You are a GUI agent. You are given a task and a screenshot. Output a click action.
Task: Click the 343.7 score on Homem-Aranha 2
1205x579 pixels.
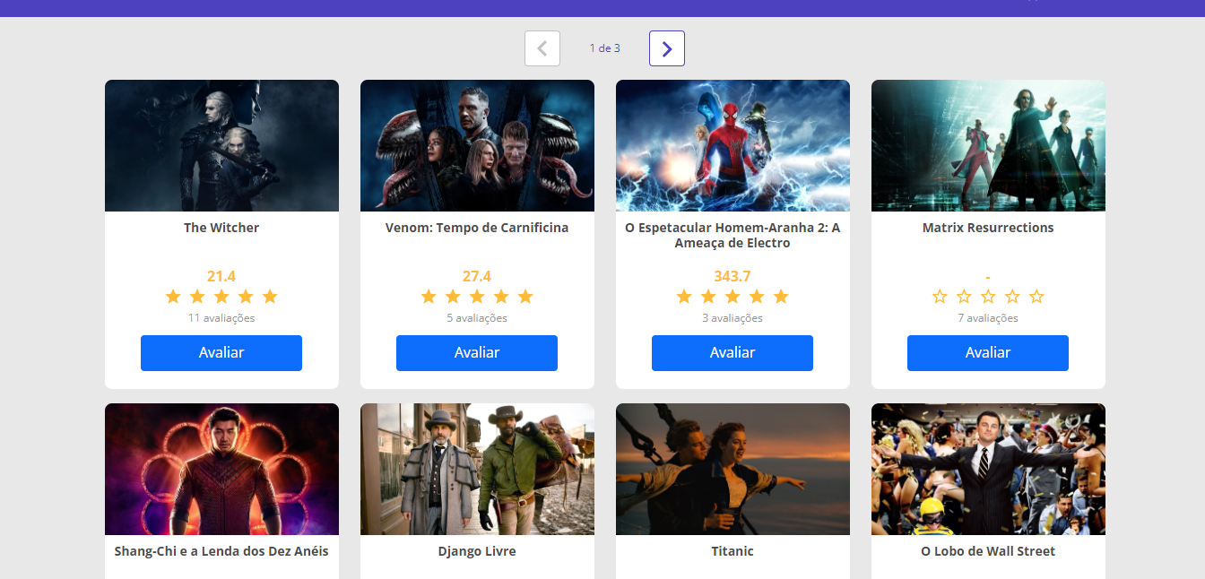coord(733,276)
